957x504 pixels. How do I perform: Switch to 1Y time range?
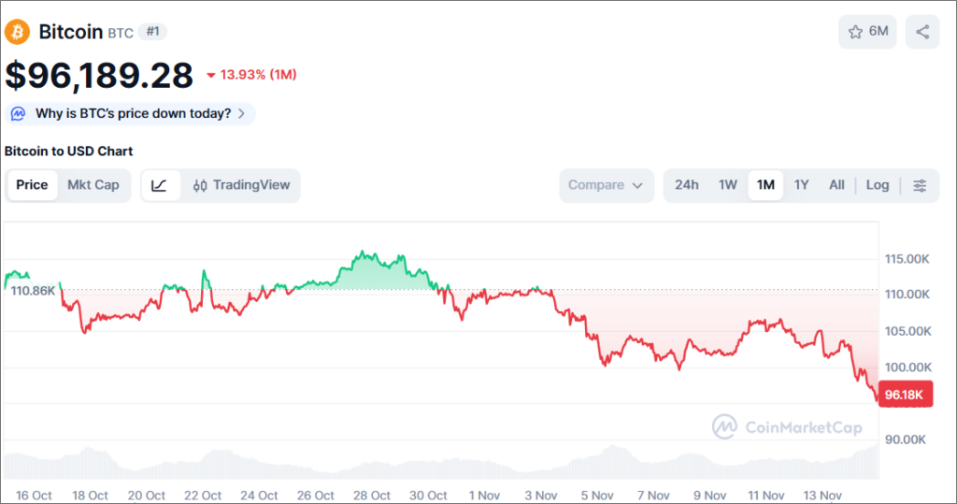(801, 185)
